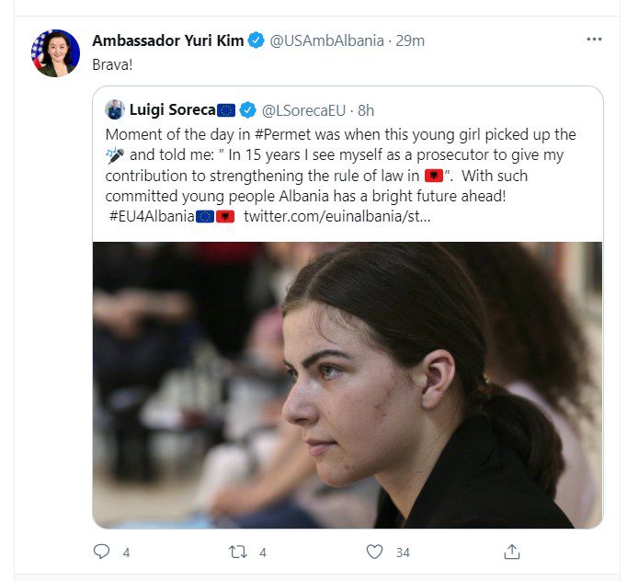Click the EU flag beside Luigi Soreca's name
This screenshot has height=581, width=627.
click(x=227, y=110)
